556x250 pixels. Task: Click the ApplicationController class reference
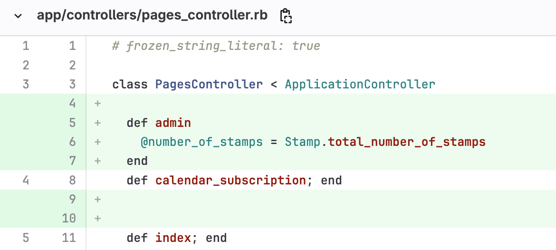[x=360, y=85]
